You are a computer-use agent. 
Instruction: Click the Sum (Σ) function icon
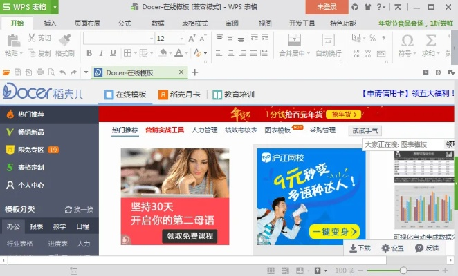[430, 40]
